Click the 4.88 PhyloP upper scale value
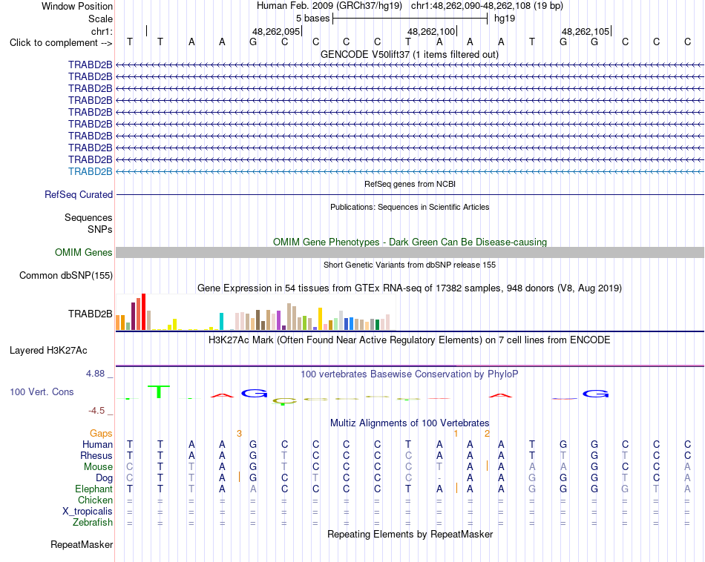Viewport: 705px width, 562px height. (95, 374)
